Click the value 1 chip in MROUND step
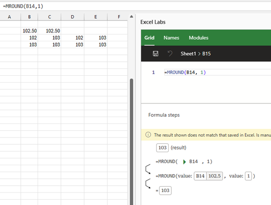Viewport: 271px width, 205px height. pyautogui.click(x=249, y=176)
